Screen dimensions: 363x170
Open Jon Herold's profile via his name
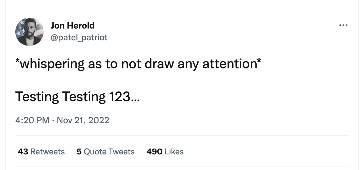click(x=73, y=26)
